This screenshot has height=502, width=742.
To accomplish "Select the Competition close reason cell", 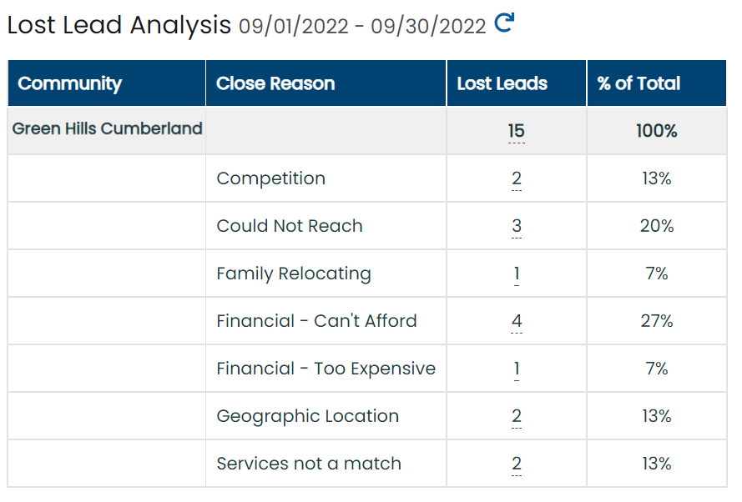I will tap(326, 178).
